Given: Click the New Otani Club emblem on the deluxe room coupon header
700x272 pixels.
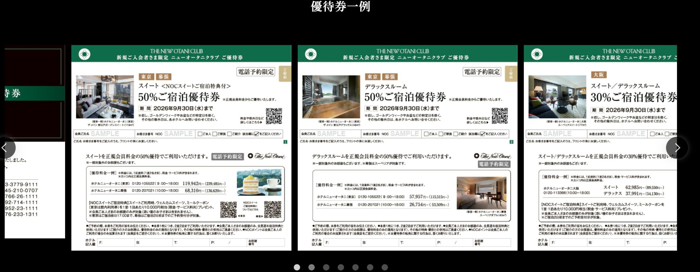Looking at the screenshot, I should [311, 54].
